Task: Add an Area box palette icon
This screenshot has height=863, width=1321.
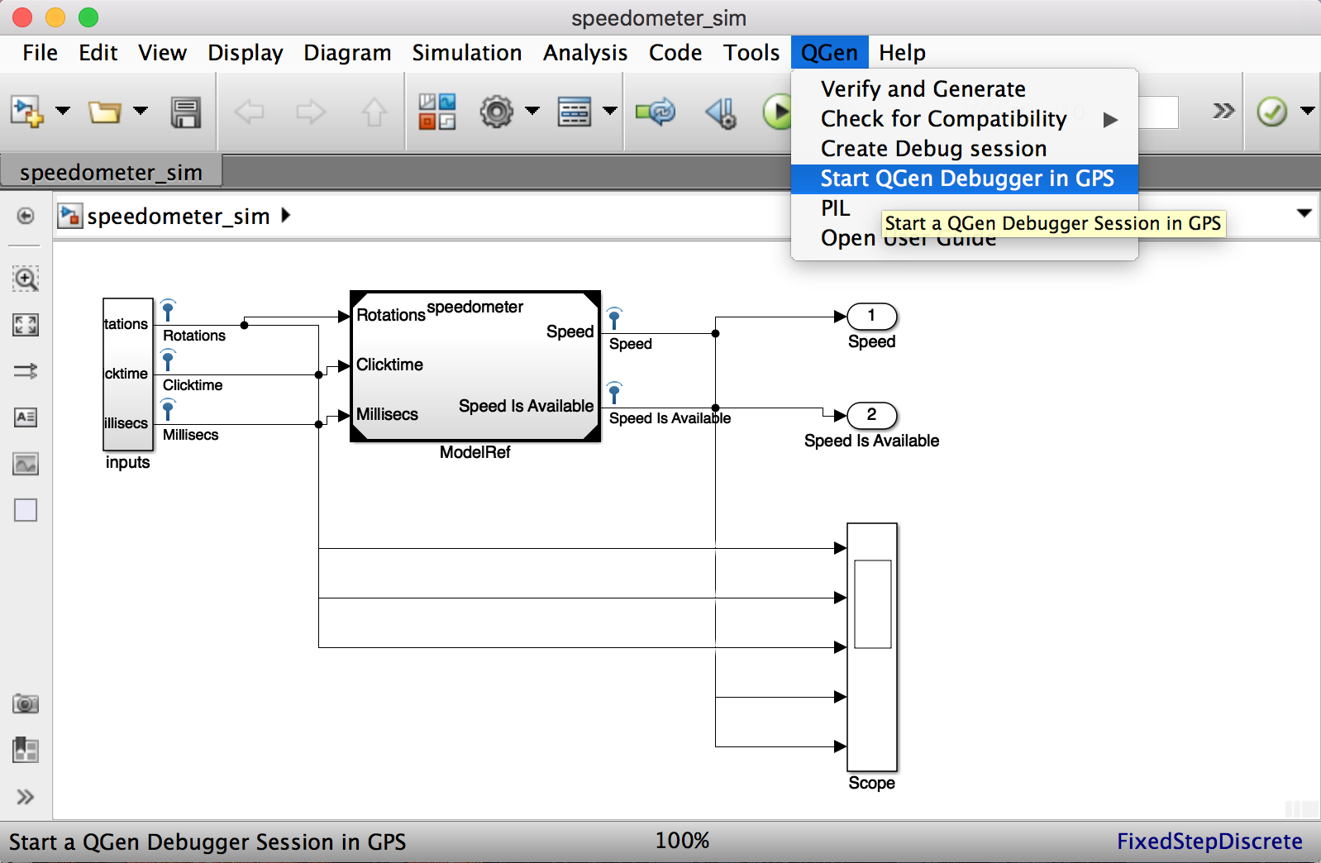Action: pos(26,510)
